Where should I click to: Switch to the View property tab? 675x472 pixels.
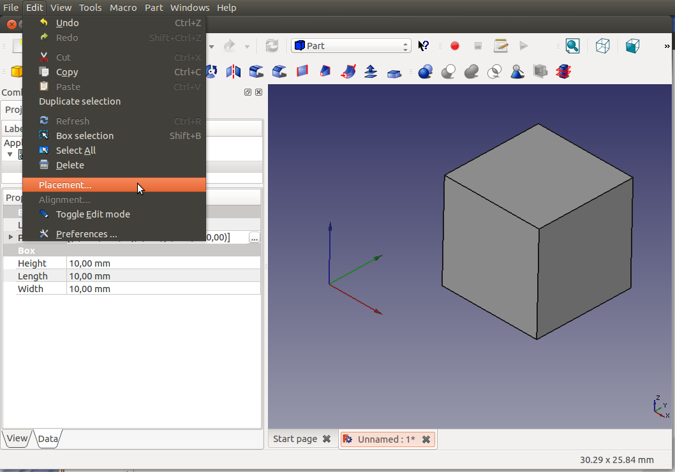(x=17, y=438)
